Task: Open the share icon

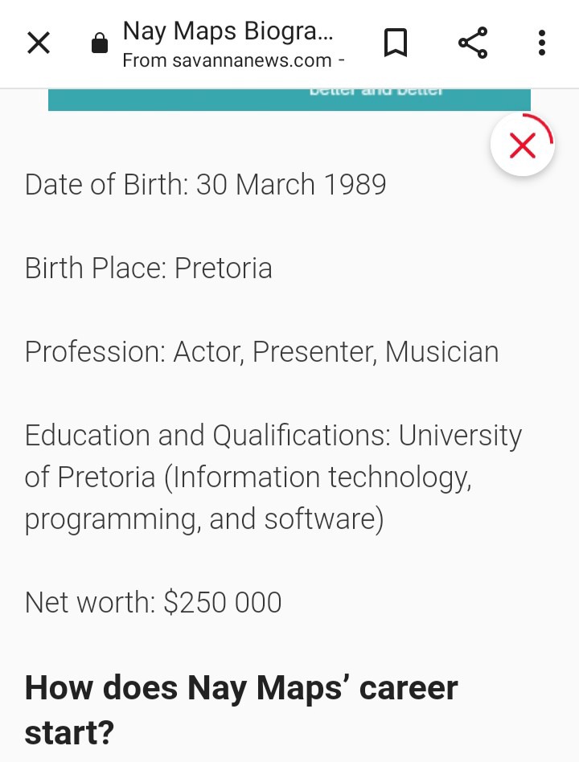Action: pyautogui.click(x=473, y=43)
